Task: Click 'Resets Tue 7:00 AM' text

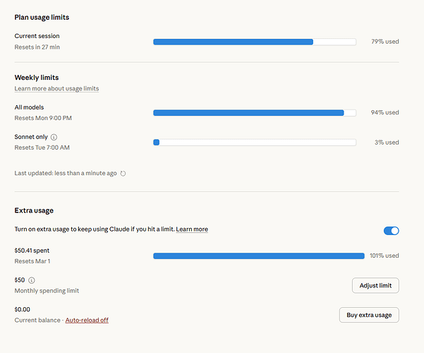Action: tap(42, 148)
